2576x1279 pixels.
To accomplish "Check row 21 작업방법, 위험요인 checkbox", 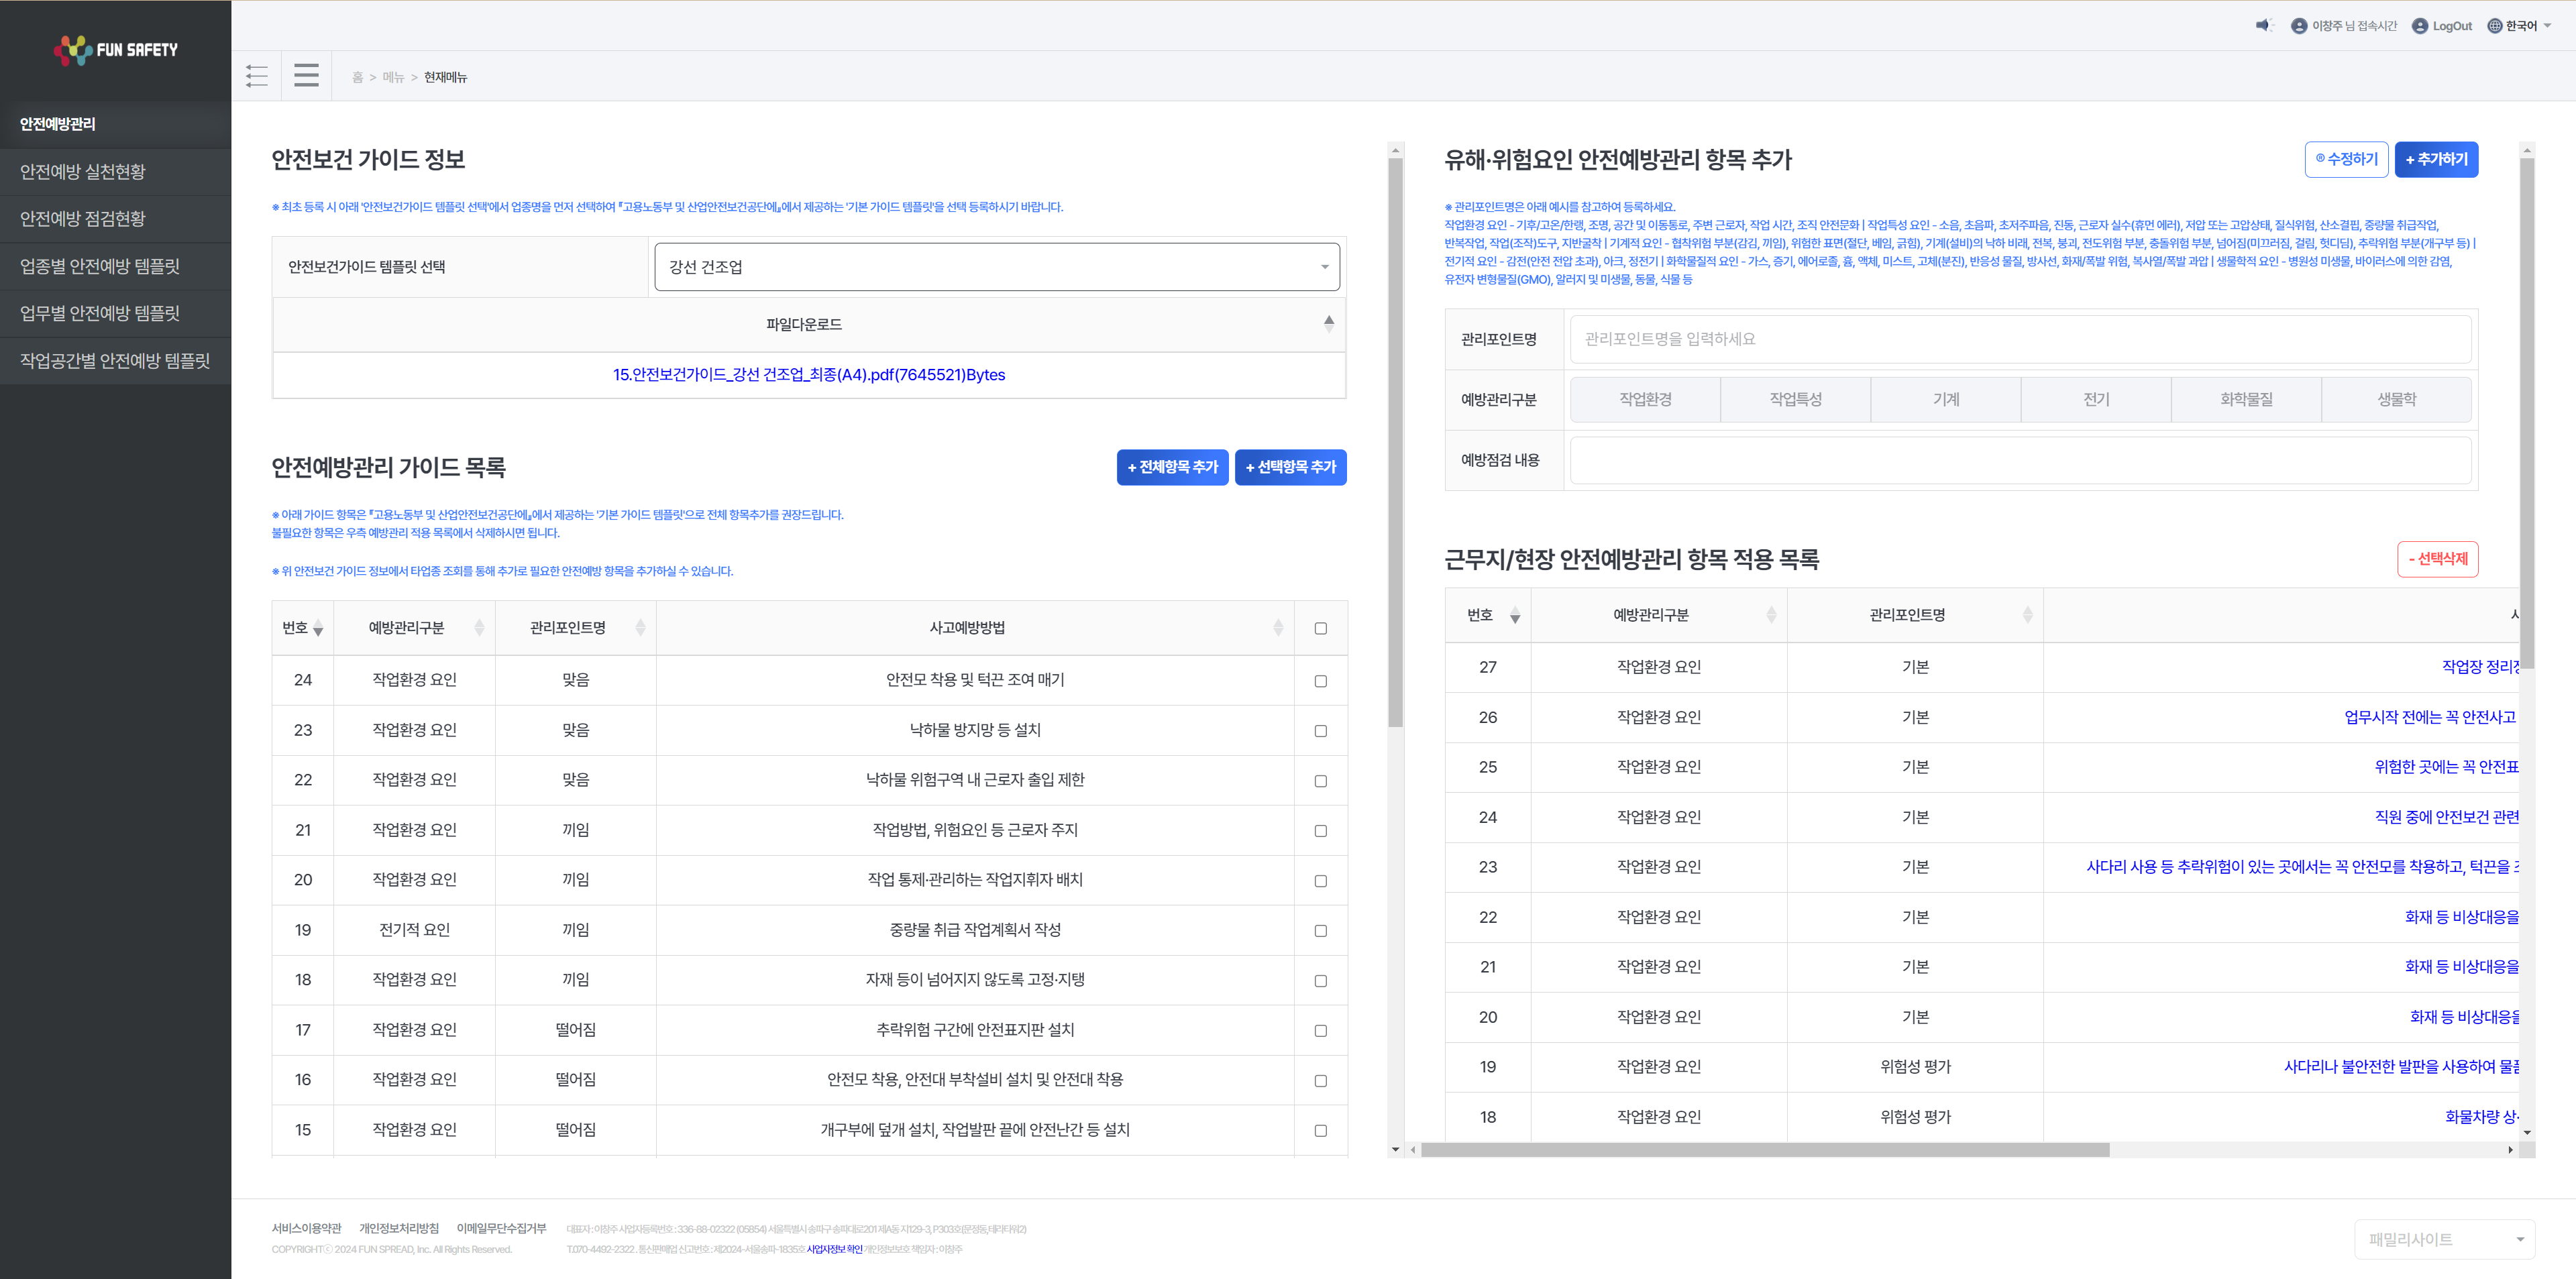I will tap(1320, 831).
